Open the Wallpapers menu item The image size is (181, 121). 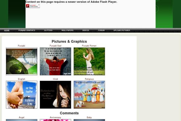coord(67,30)
